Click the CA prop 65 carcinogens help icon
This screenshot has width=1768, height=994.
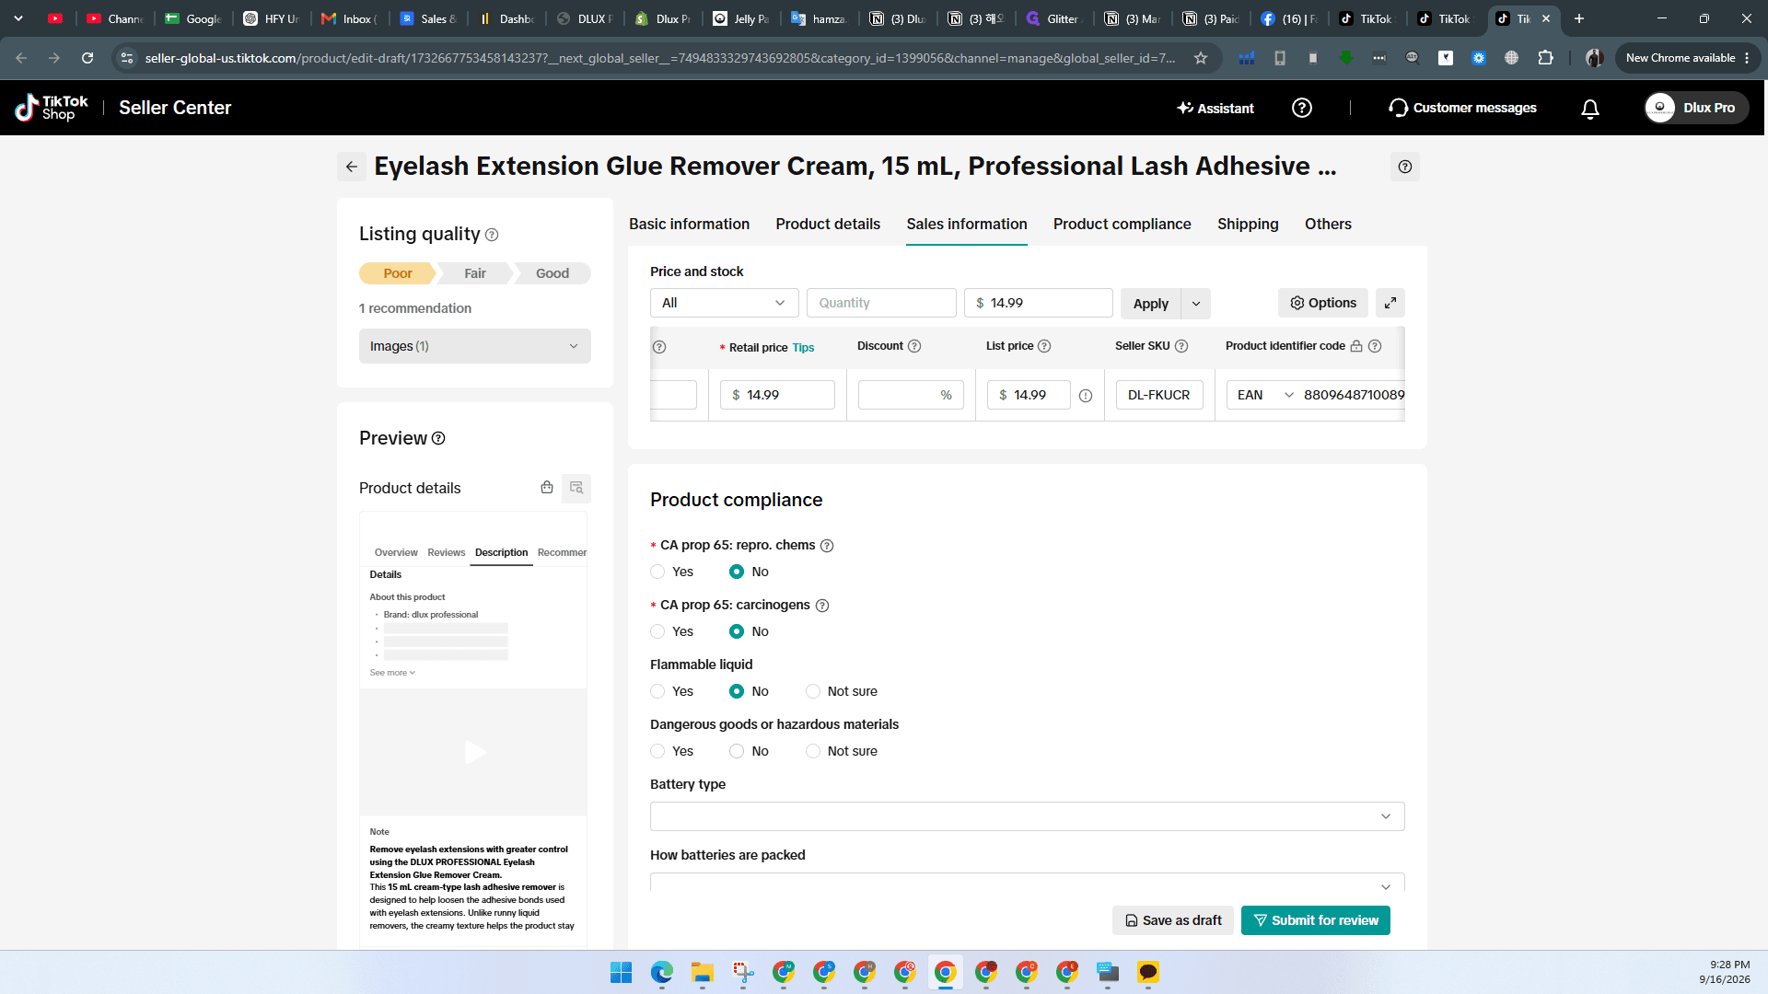pyautogui.click(x=822, y=606)
